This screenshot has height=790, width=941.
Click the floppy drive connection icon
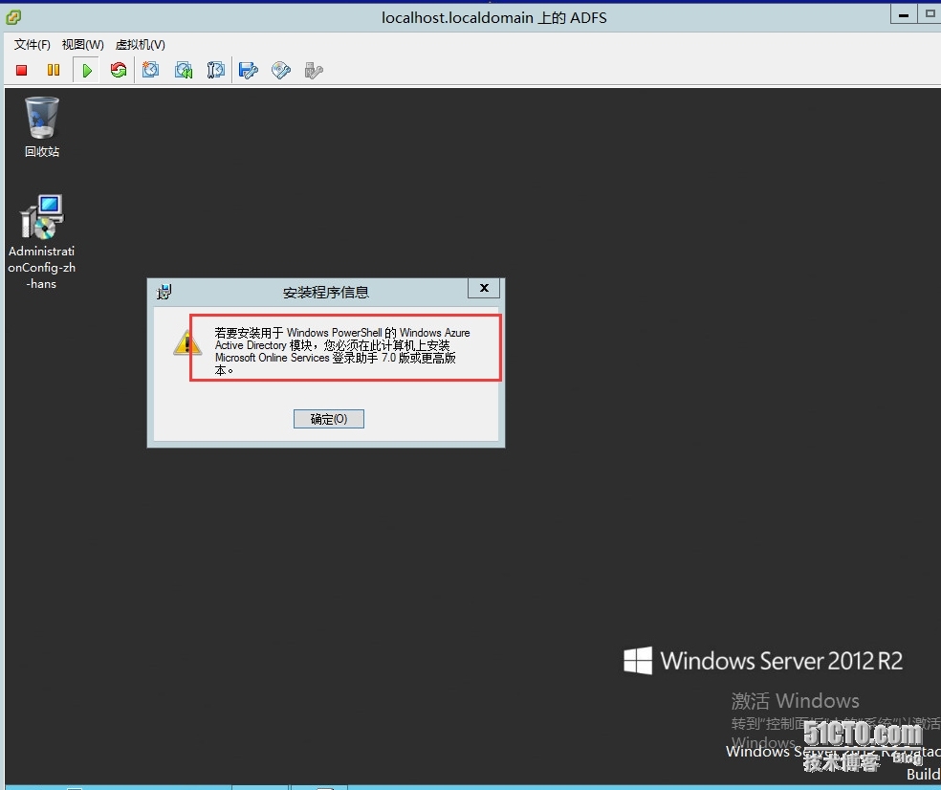pyautogui.click(x=249, y=70)
